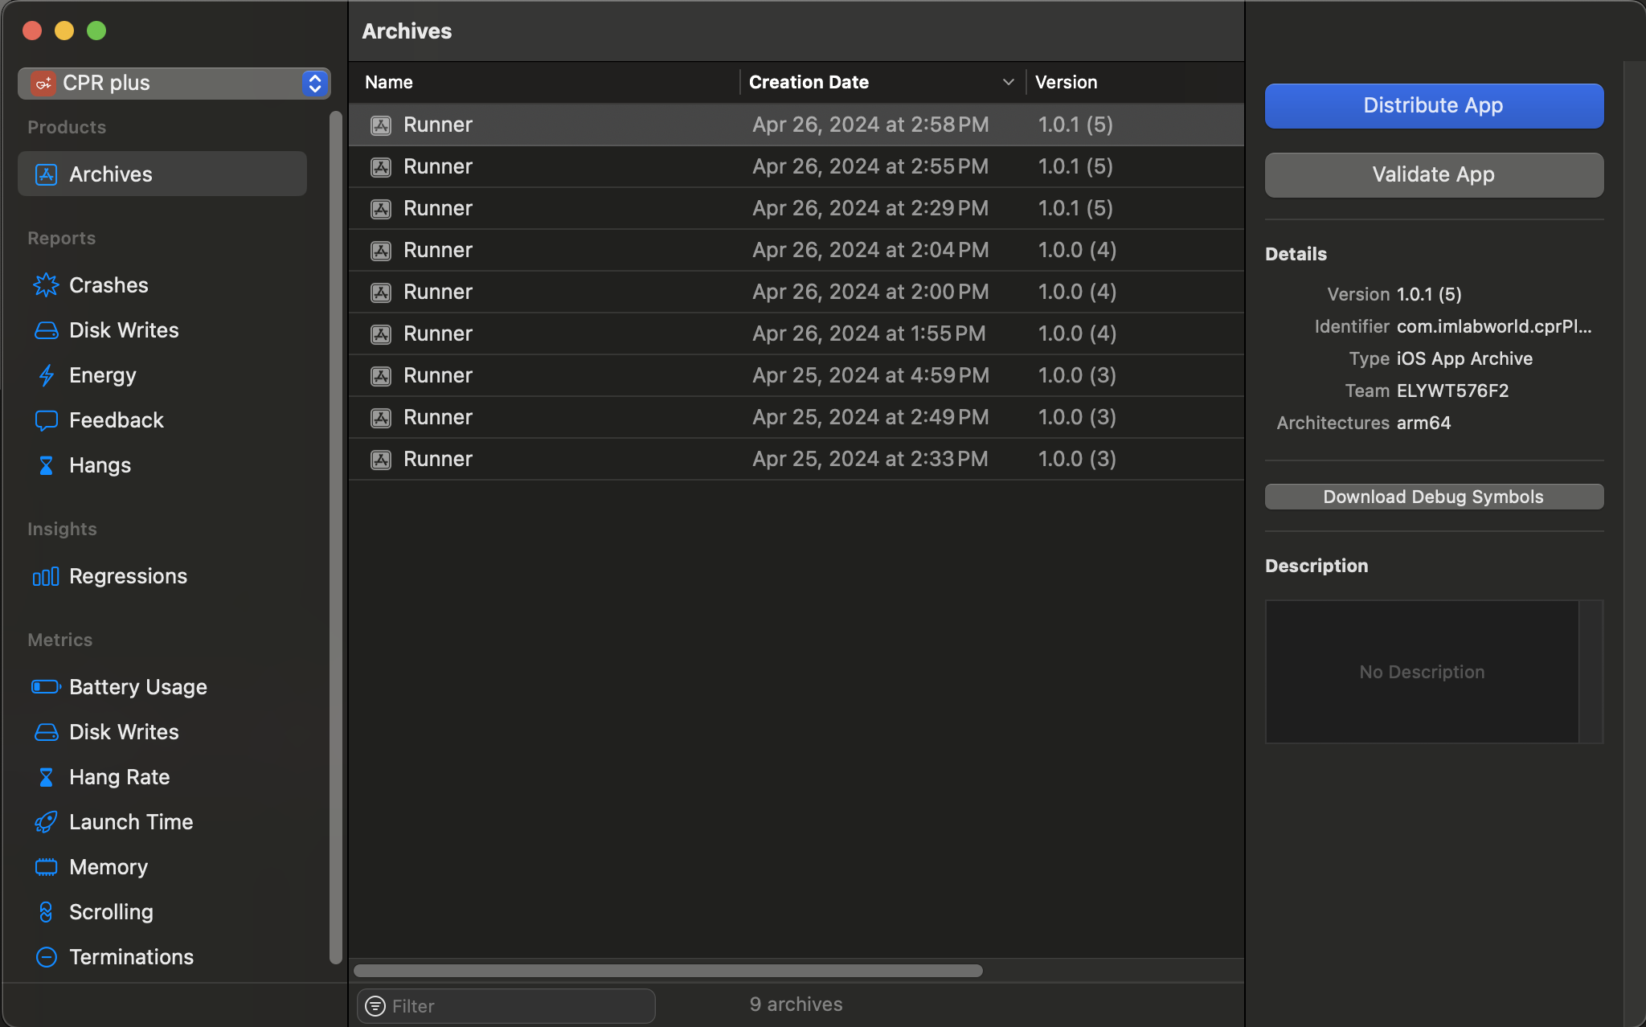Click the Disk Writes icon under Reports
Image resolution: width=1646 pixels, height=1027 pixels.
tap(47, 330)
